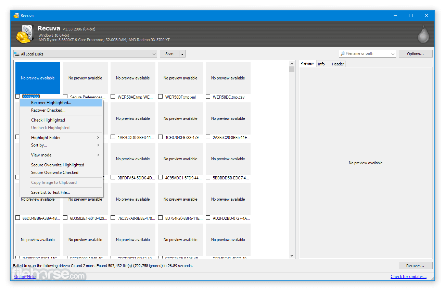The width and height of the screenshot is (445, 291).
Task: Check the 5BBBDD5B-EDC7-4... checkbox
Action: click(208, 177)
